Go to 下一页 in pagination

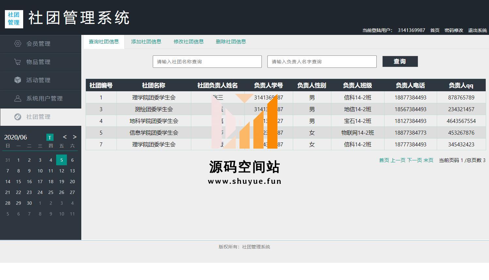(414, 160)
